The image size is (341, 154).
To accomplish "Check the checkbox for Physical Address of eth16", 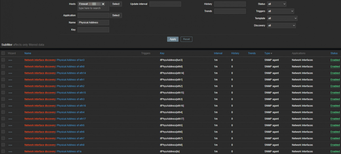I will coord(3,106).
